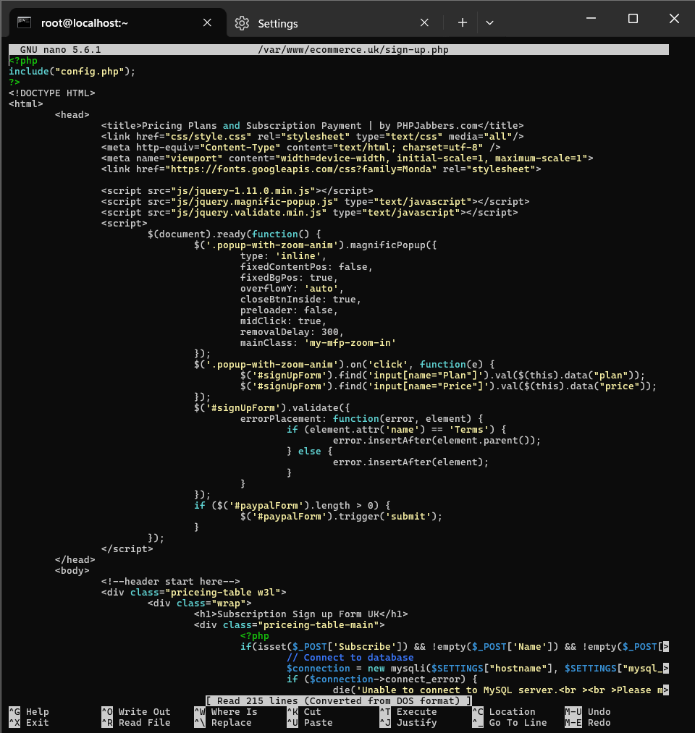Click the Paste shortcut label
Image resolution: width=695 pixels, height=733 pixels.
click(318, 722)
